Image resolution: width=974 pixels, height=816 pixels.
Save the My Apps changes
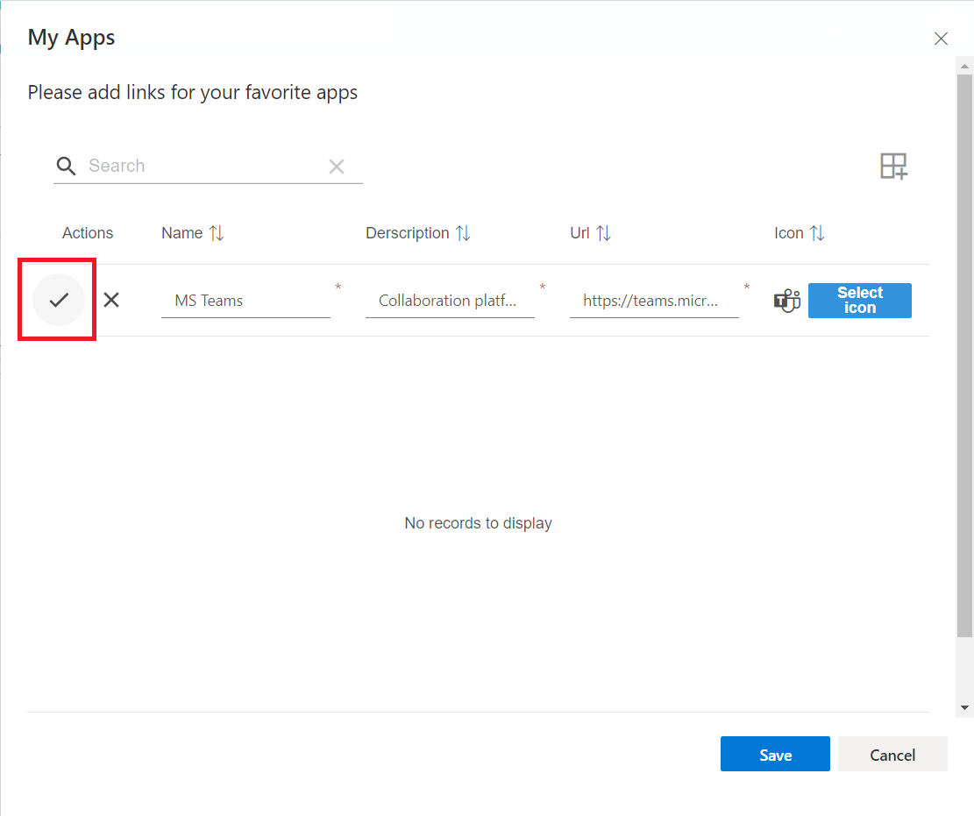[774, 754]
